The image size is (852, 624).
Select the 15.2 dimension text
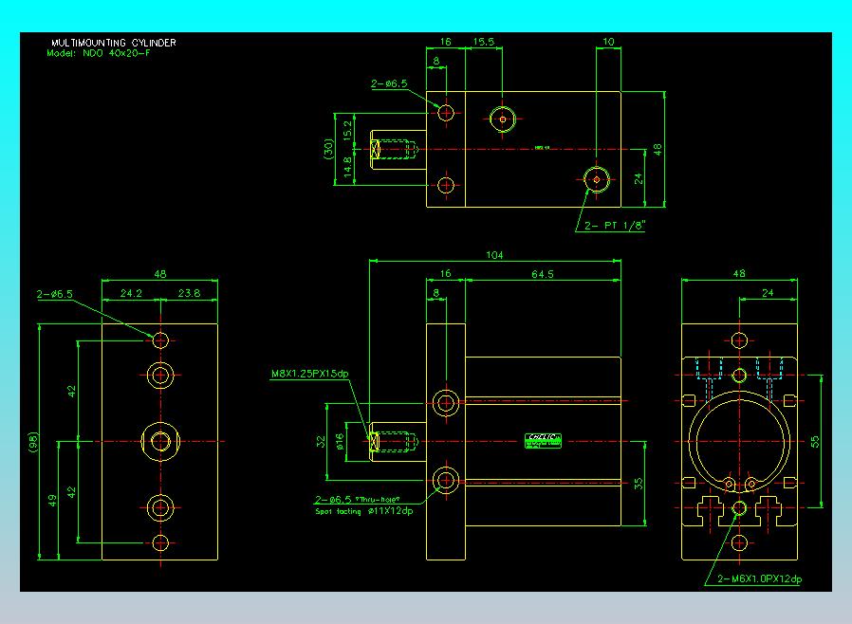348,130
